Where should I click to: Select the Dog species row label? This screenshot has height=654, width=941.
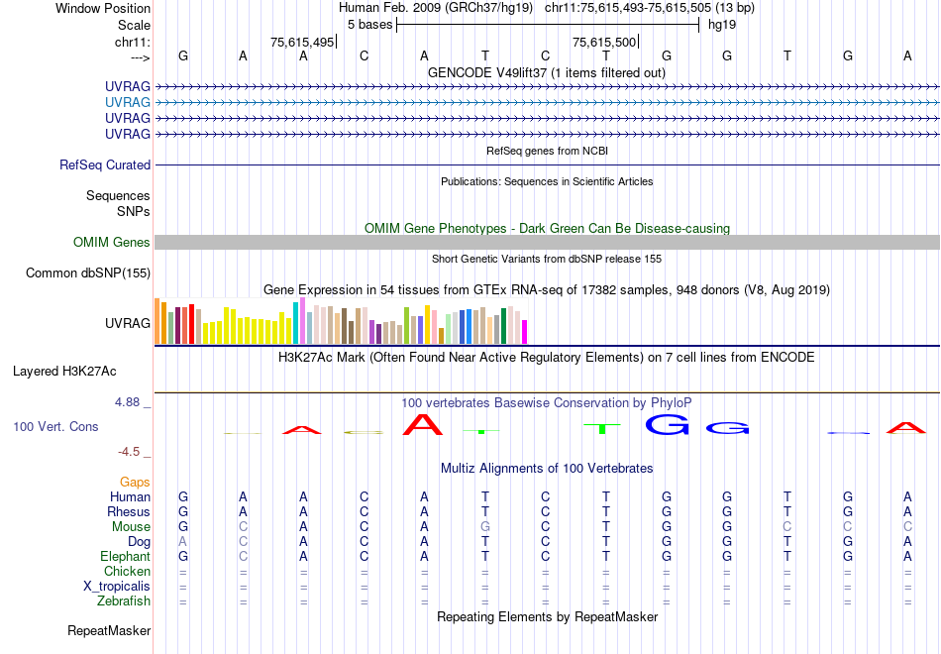pyautogui.click(x=139, y=542)
